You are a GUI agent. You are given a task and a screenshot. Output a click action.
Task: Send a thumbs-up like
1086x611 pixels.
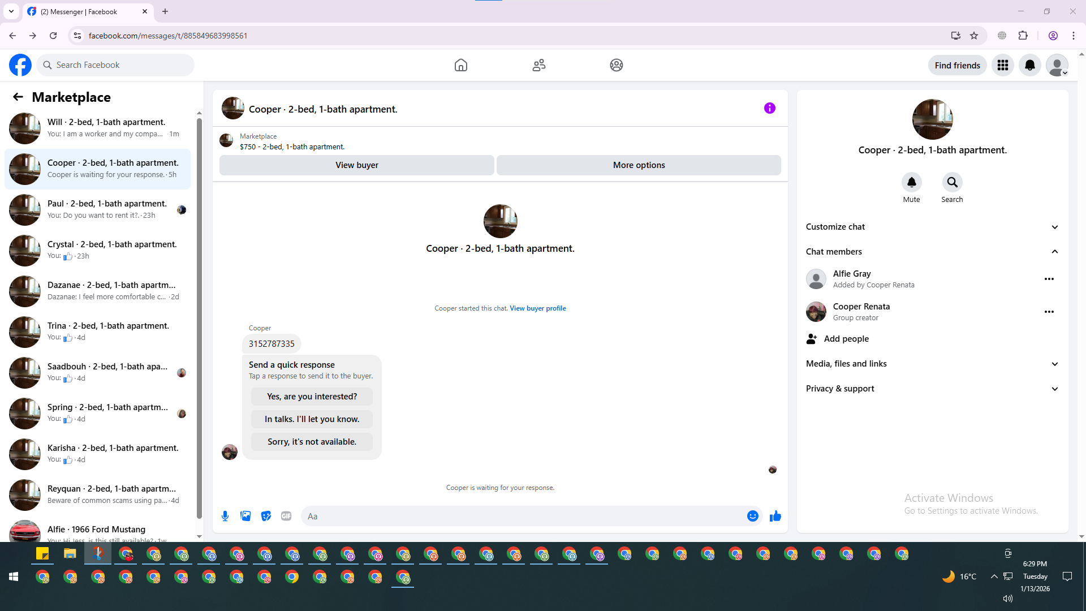[x=775, y=516]
